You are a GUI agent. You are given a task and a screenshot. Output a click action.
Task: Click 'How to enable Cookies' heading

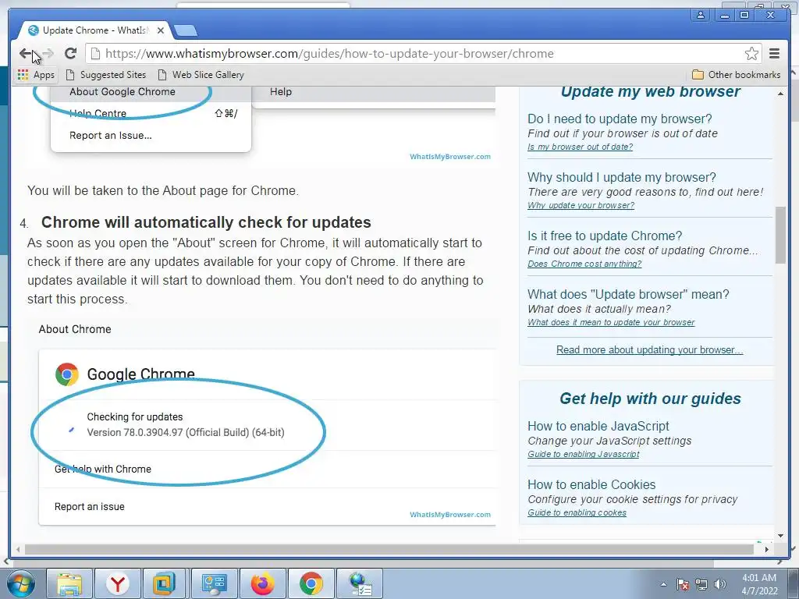(591, 484)
